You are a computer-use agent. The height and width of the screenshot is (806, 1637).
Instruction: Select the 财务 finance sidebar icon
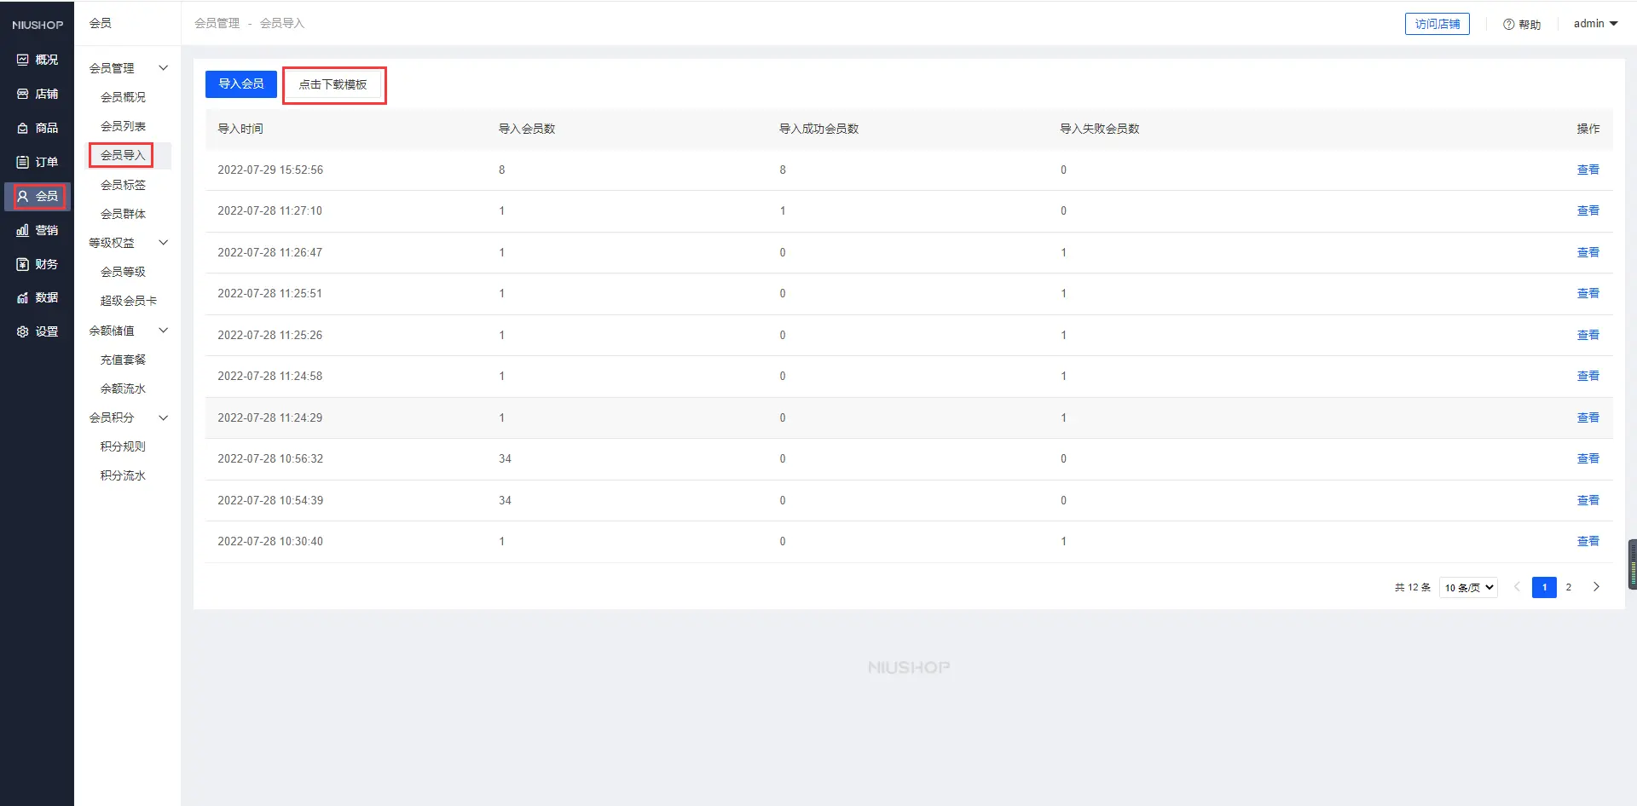tap(23, 264)
